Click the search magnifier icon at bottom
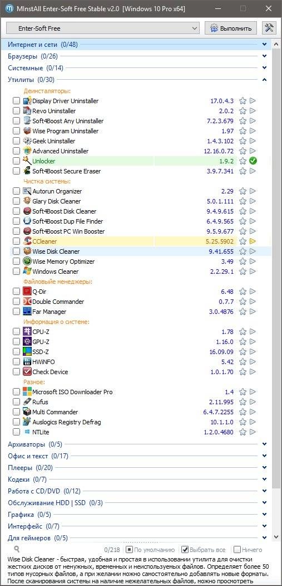The width and height of the screenshot is (282, 586). (x=17, y=549)
